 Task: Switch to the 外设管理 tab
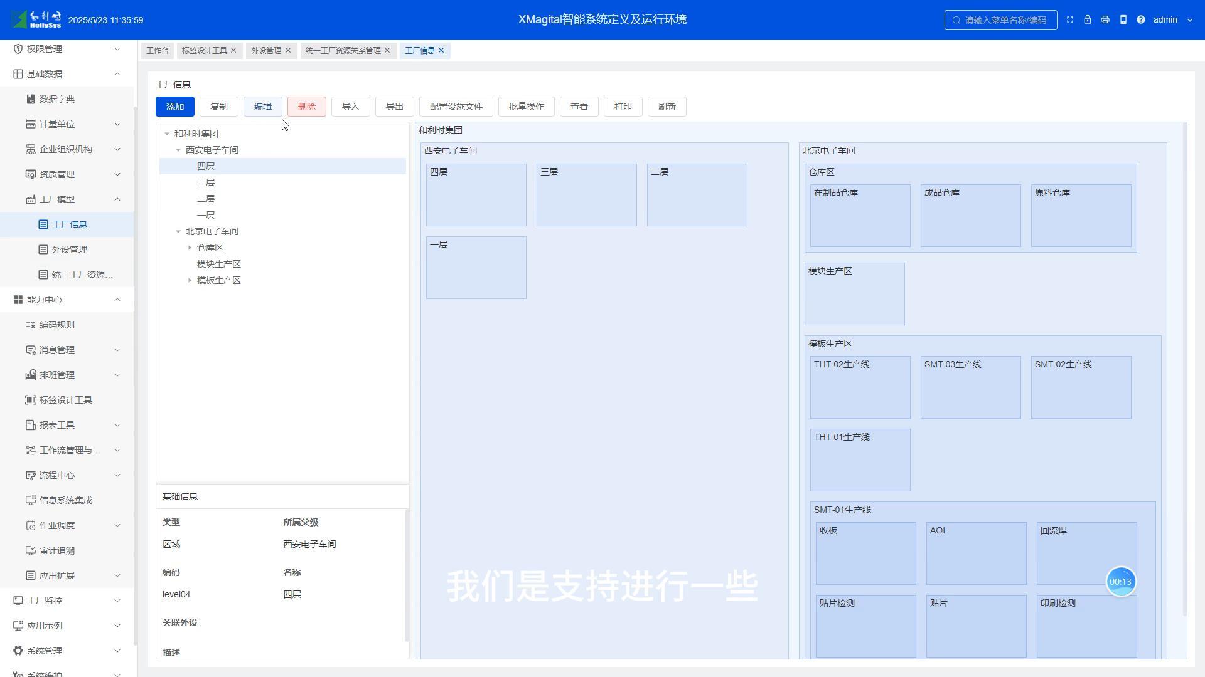click(x=266, y=50)
